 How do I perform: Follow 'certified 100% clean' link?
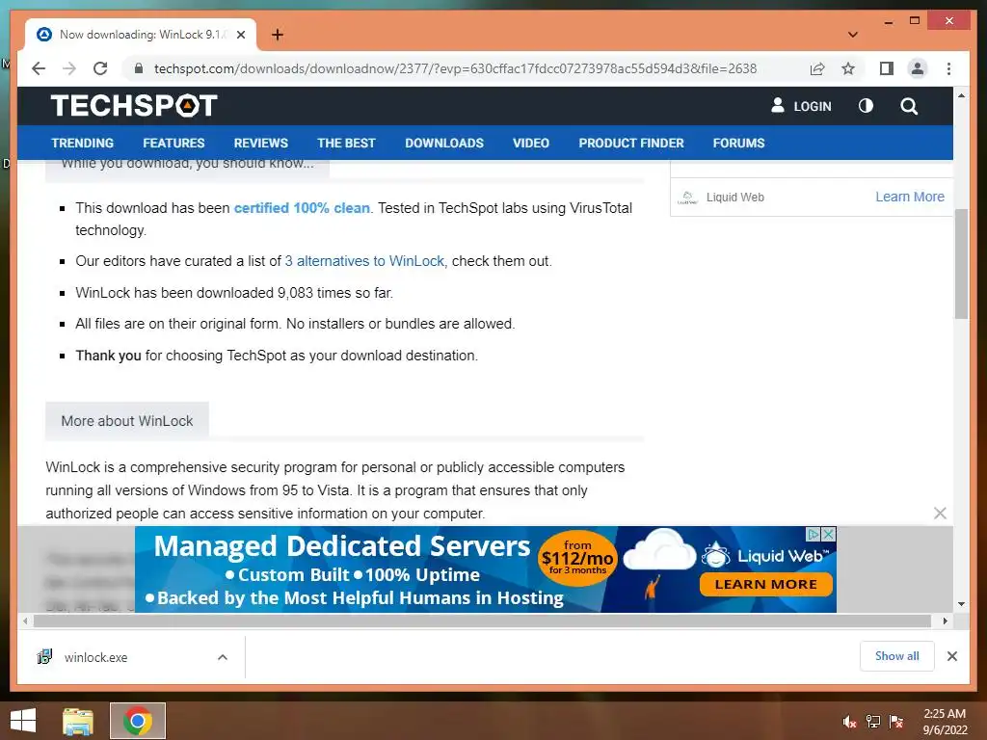pyautogui.click(x=302, y=208)
